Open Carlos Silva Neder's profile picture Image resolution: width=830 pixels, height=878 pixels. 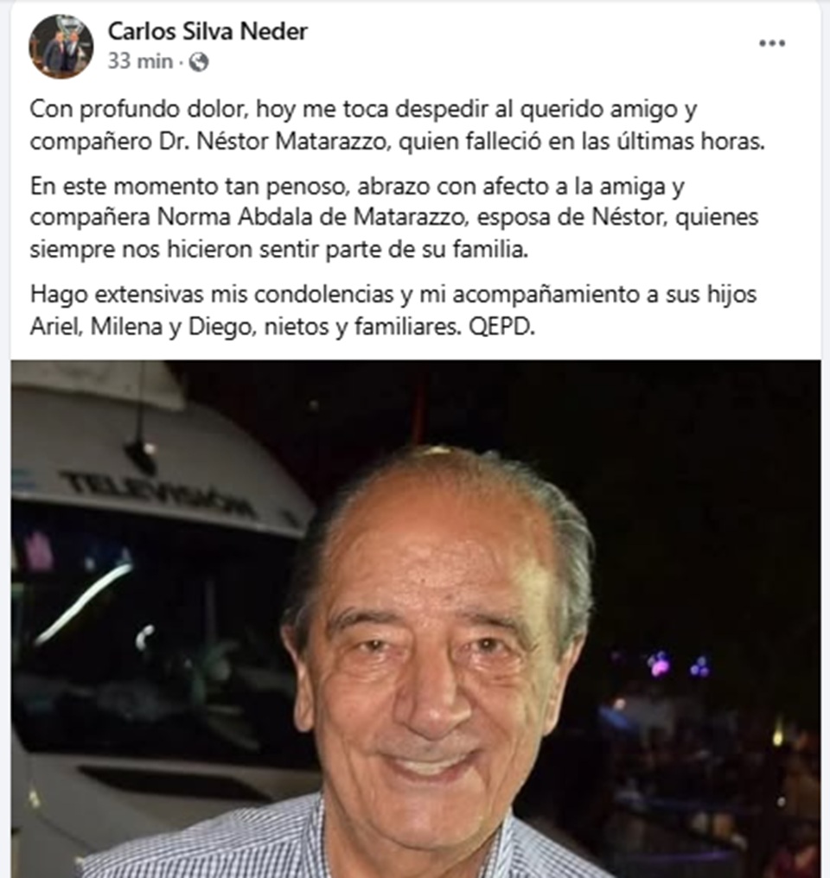click(x=61, y=47)
